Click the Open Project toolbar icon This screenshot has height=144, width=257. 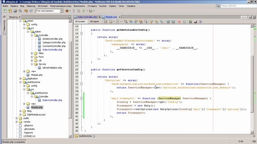(x=15, y=11)
